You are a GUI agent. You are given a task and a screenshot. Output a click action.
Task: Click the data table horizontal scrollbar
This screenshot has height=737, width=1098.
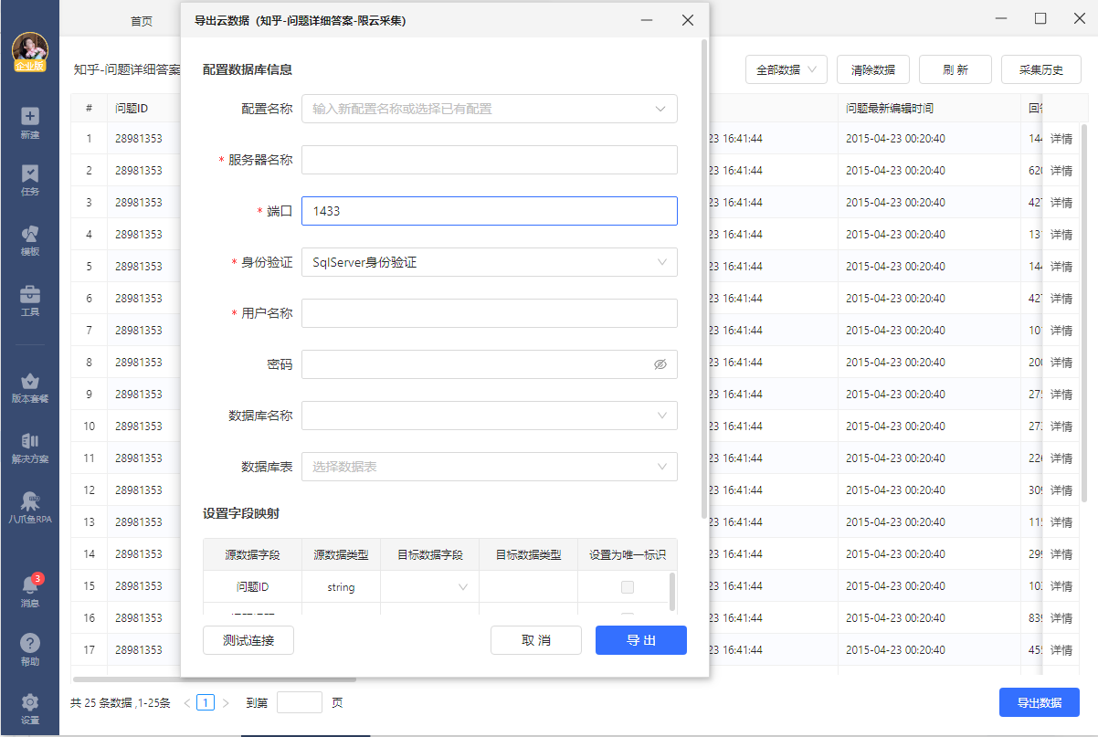(x=215, y=679)
